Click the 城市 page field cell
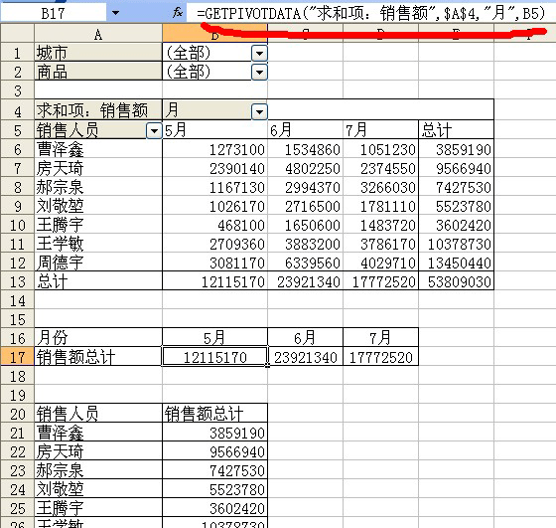Screen dimensions: 556x528 pos(98,53)
